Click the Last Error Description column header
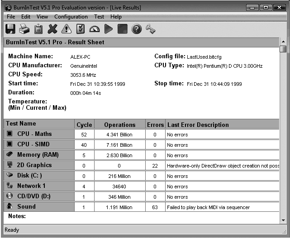The width and height of the screenshot is (290, 238). [198, 125]
